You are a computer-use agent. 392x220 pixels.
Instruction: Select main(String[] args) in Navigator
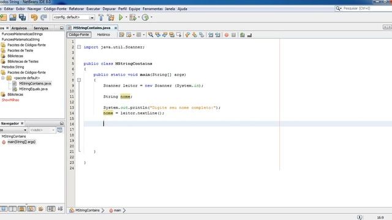pyautogui.click(x=21, y=142)
